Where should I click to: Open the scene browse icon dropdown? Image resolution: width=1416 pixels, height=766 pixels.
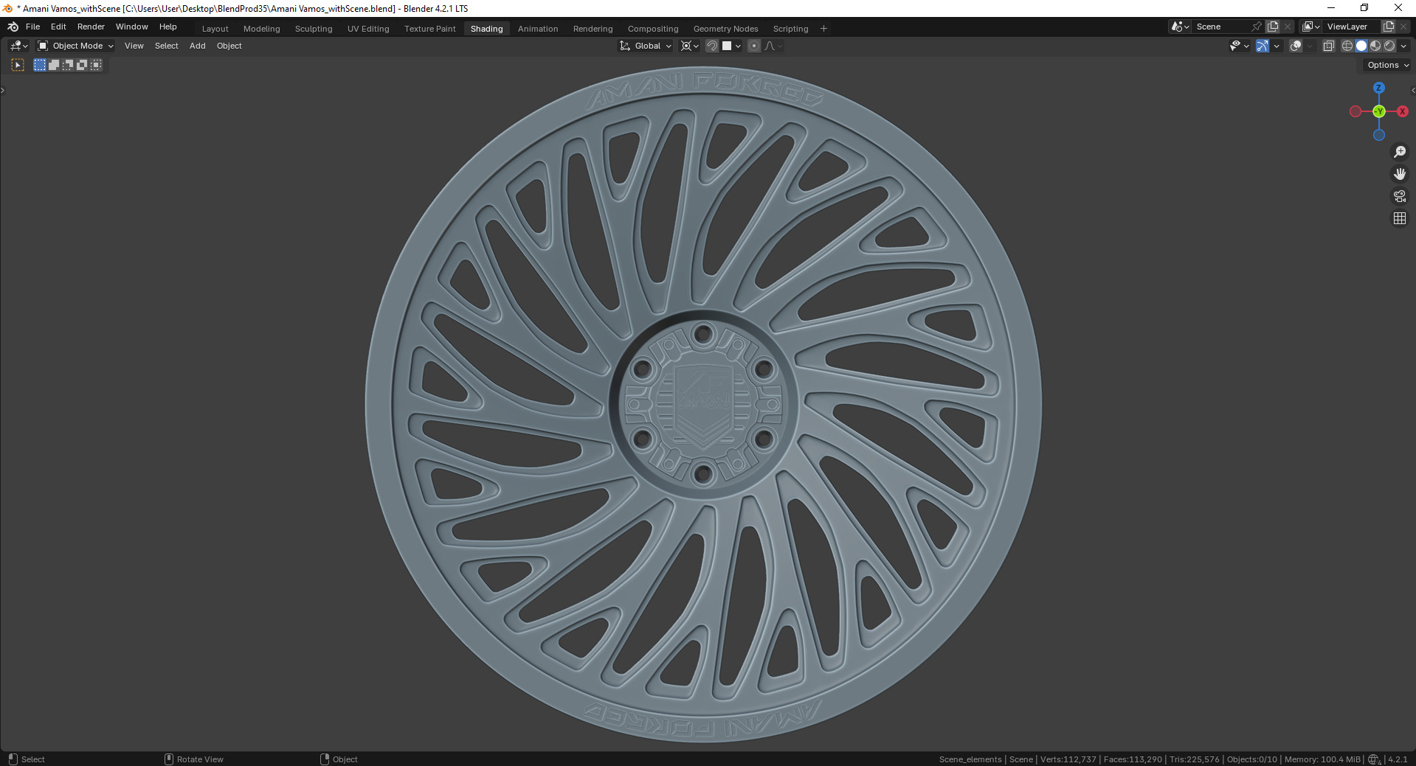[1180, 27]
